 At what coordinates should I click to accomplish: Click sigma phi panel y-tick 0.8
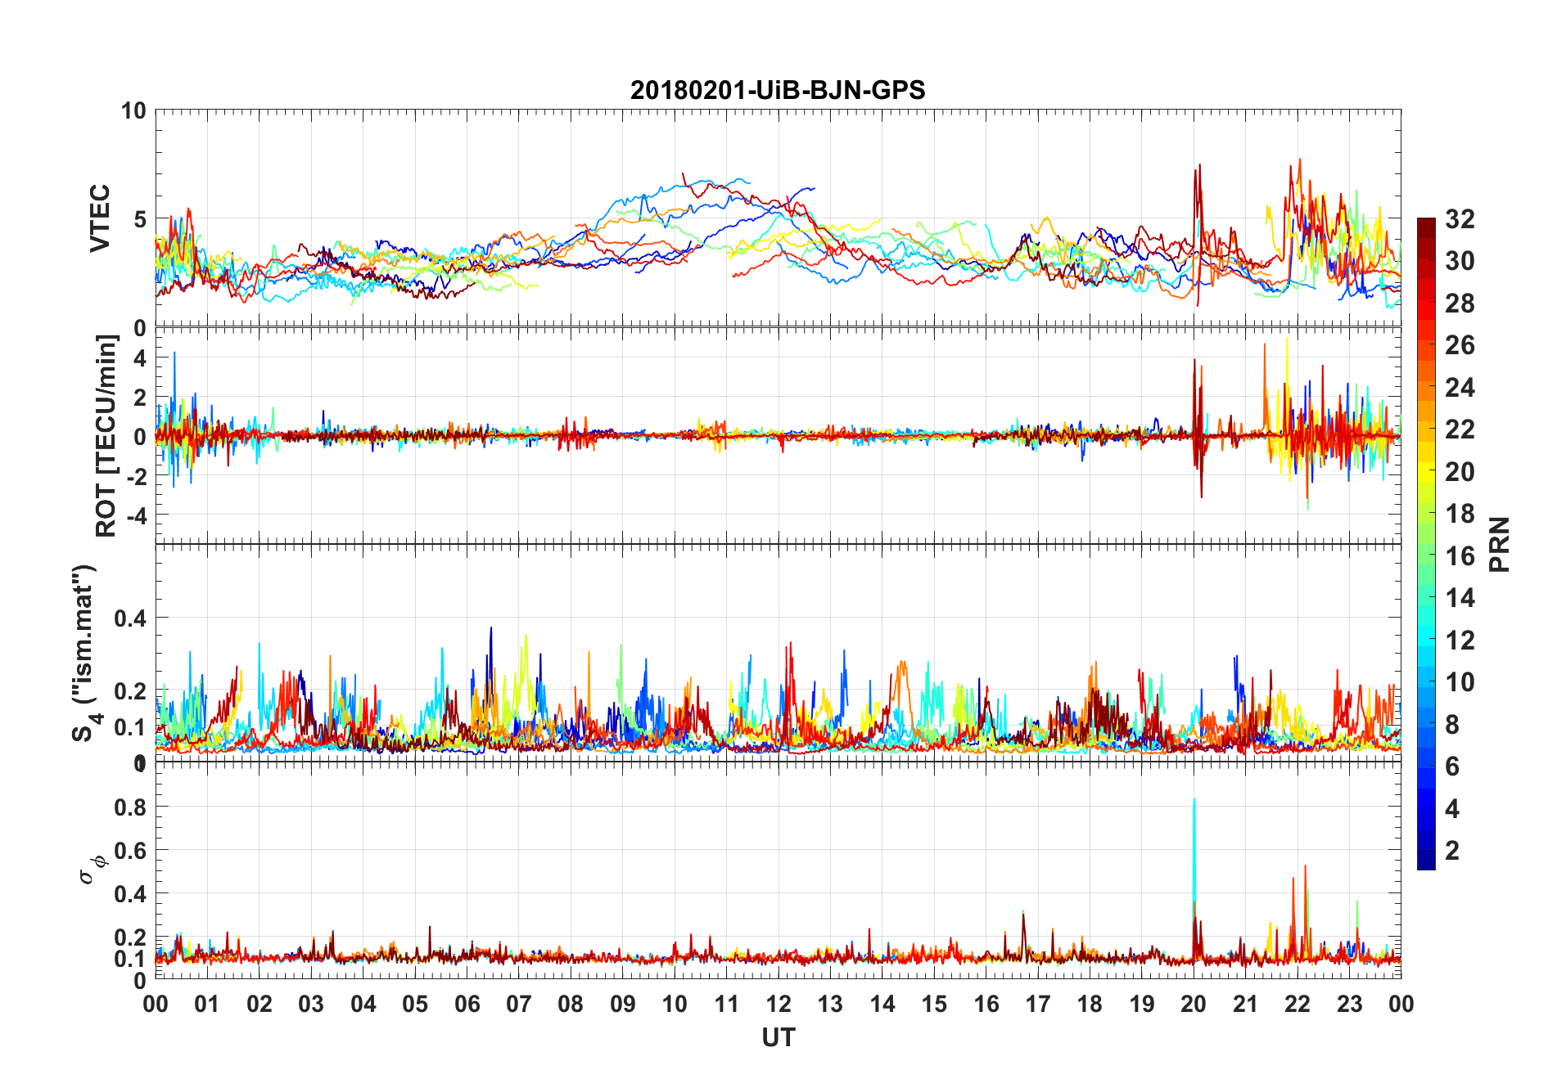pos(130,807)
